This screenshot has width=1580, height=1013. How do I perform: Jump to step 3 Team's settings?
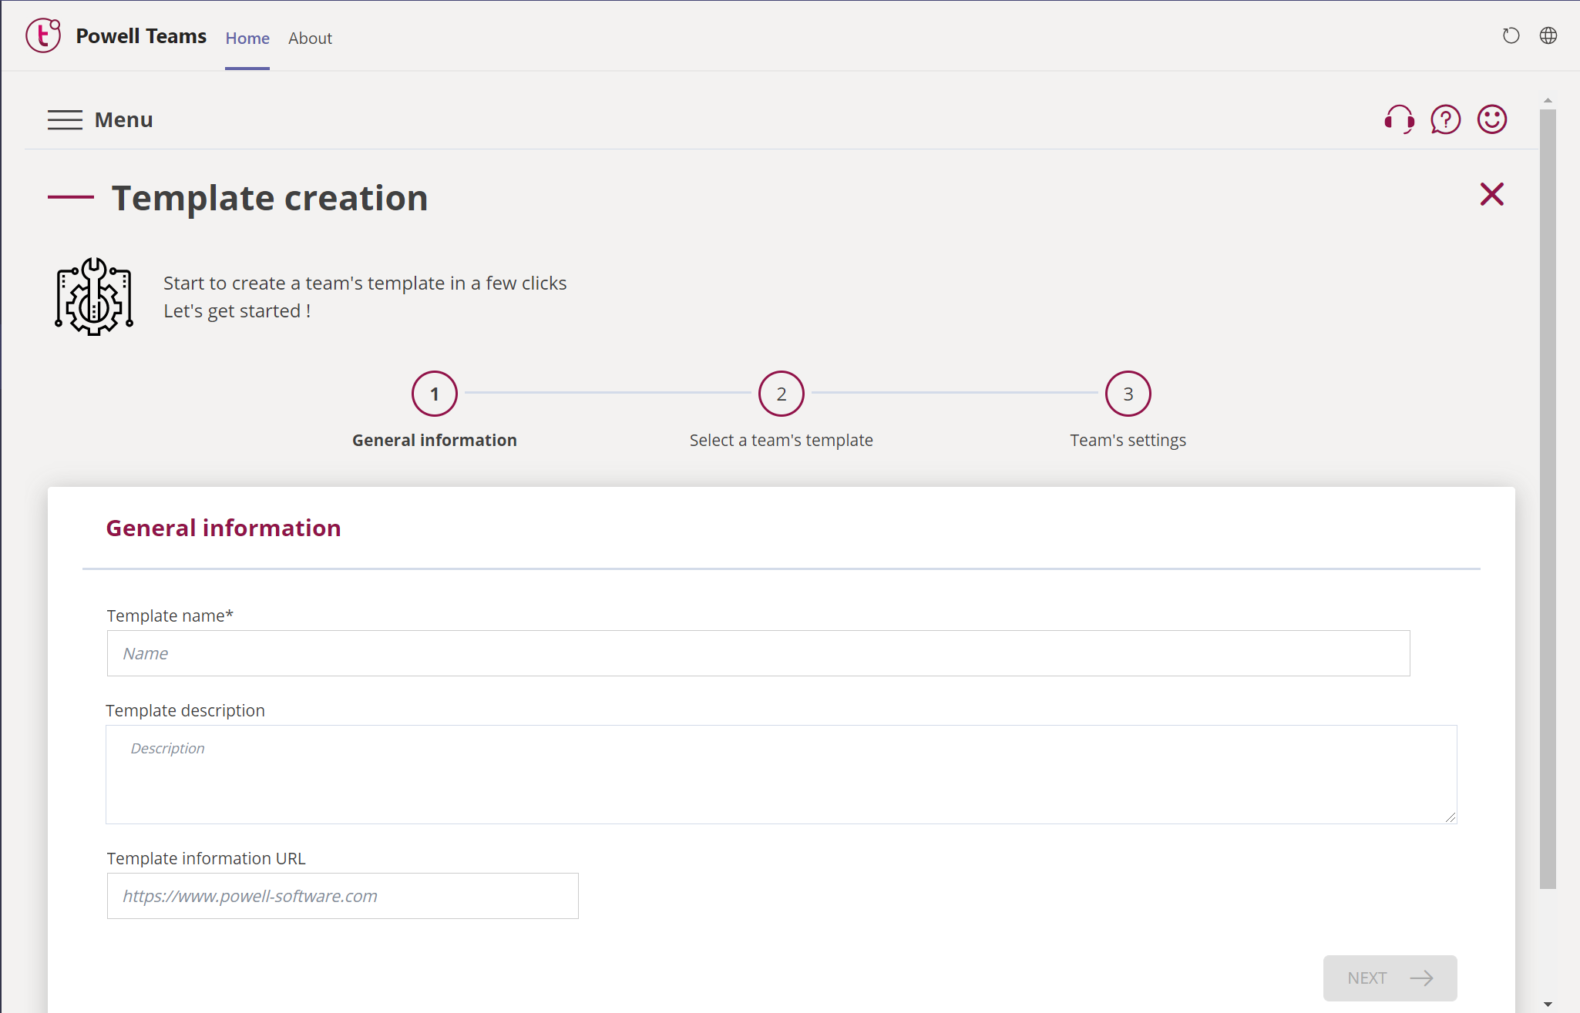point(1128,394)
